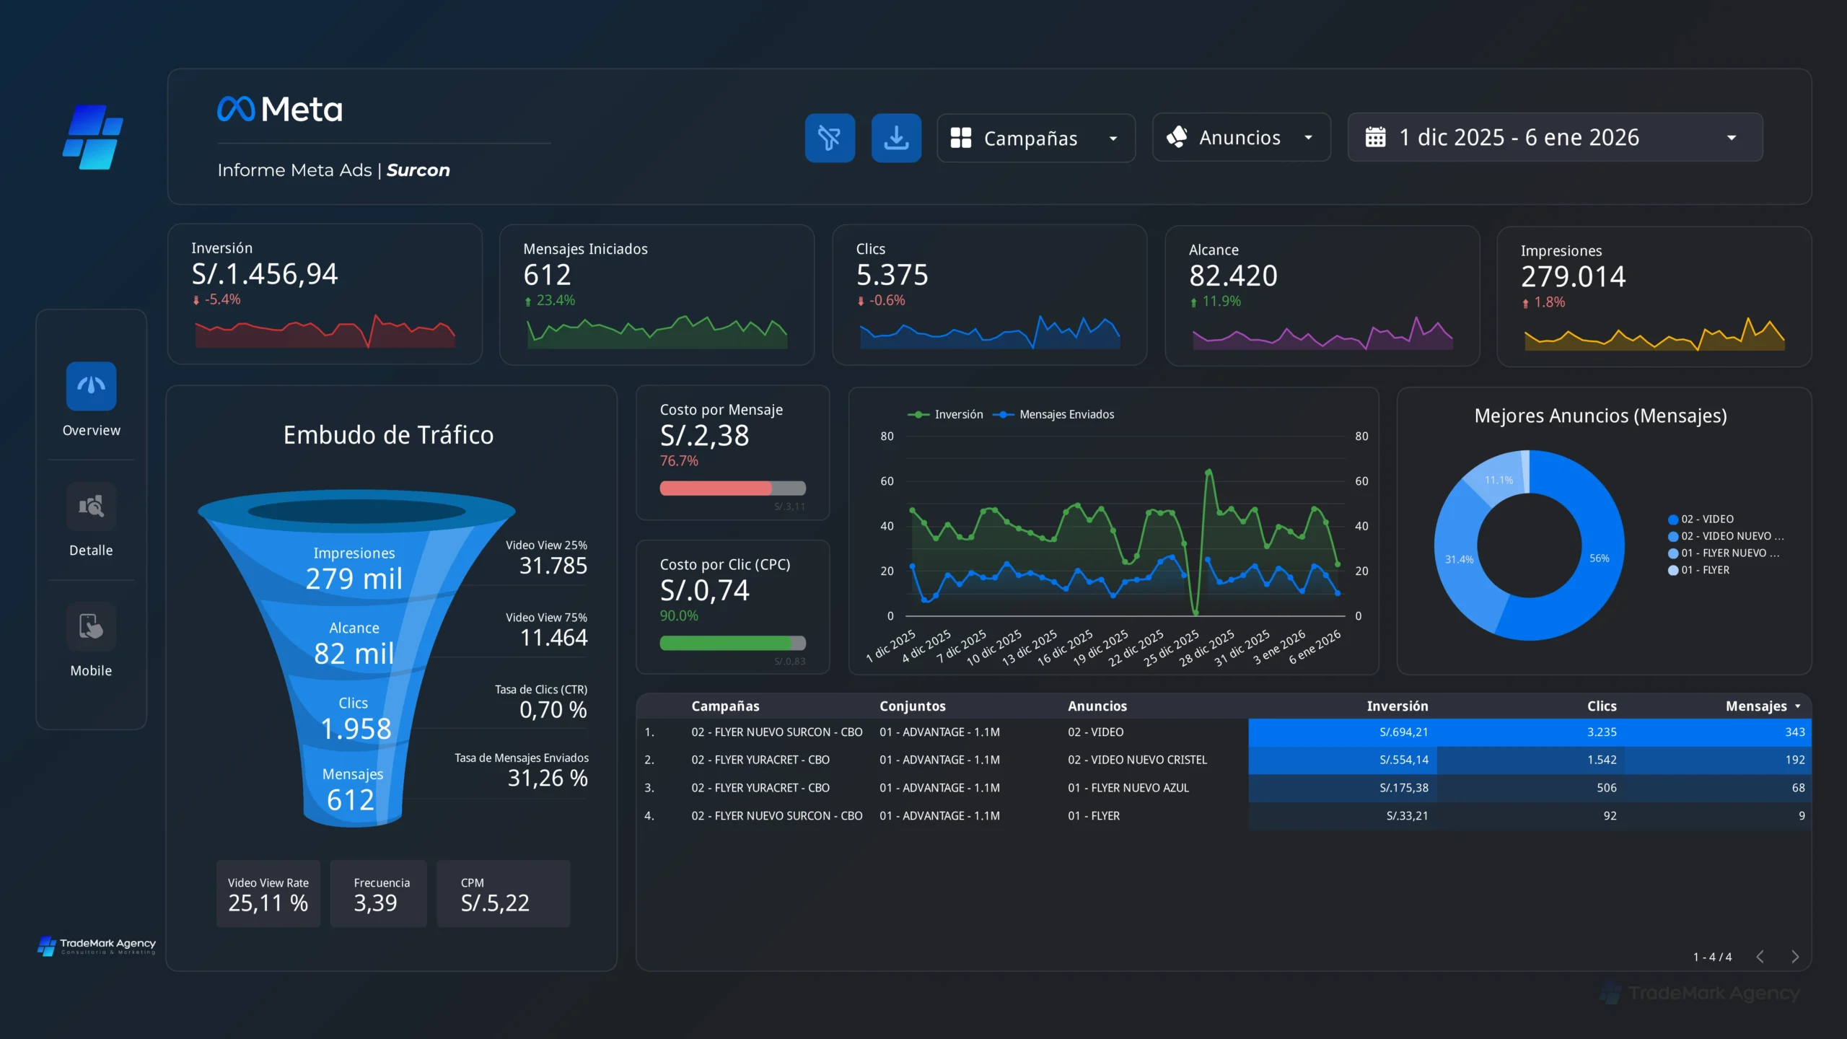The height and width of the screenshot is (1039, 1847).
Task: Expand the Campañas dropdown filter
Action: point(1036,138)
